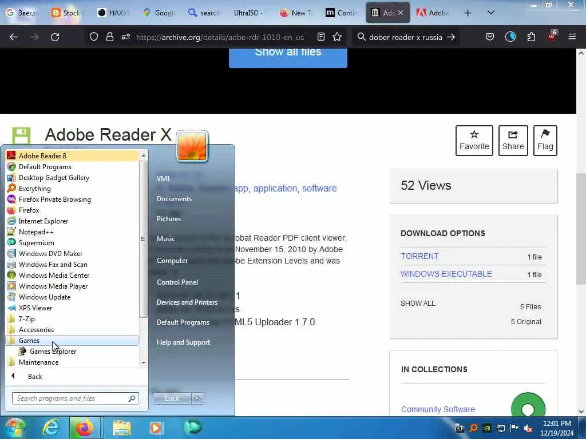The width and height of the screenshot is (586, 439).
Task: Close the active archive.org tab
Action: click(400, 13)
